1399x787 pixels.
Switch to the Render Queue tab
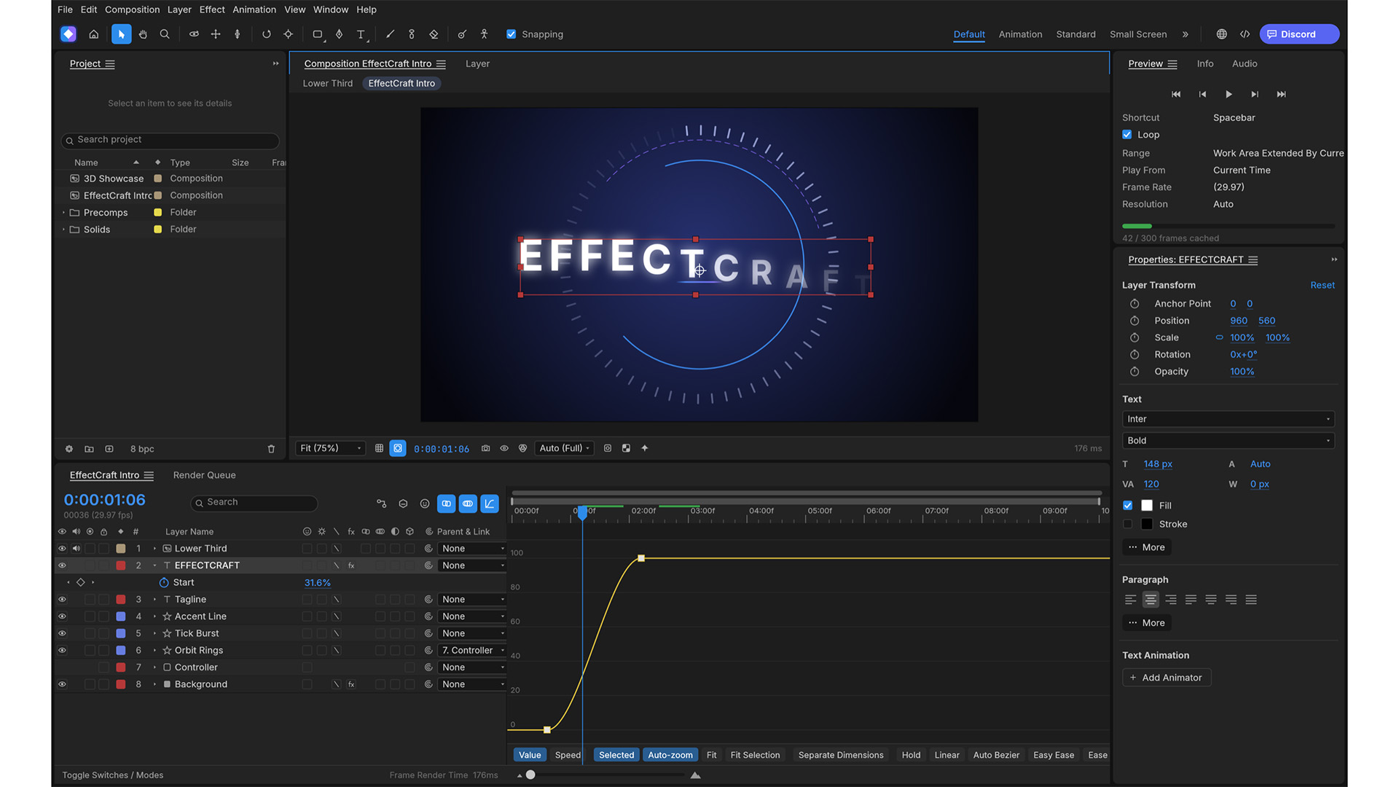[204, 475]
